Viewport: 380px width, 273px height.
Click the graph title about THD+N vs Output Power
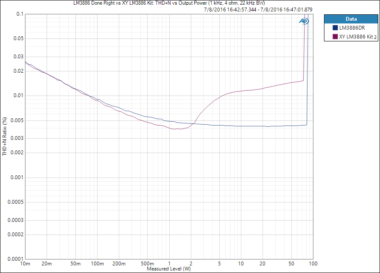(x=169, y=3)
